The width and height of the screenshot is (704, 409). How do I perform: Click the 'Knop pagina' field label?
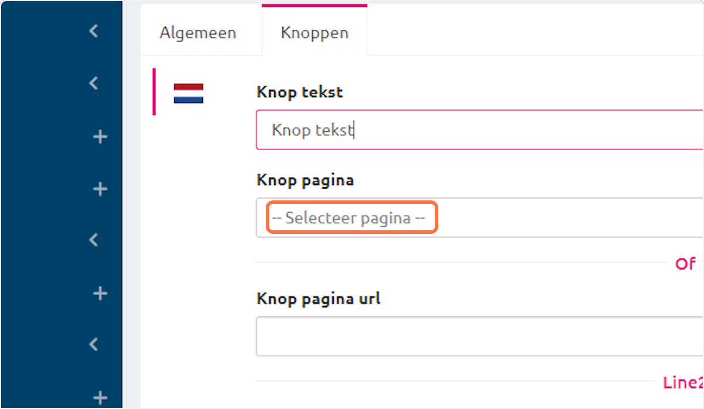(305, 180)
